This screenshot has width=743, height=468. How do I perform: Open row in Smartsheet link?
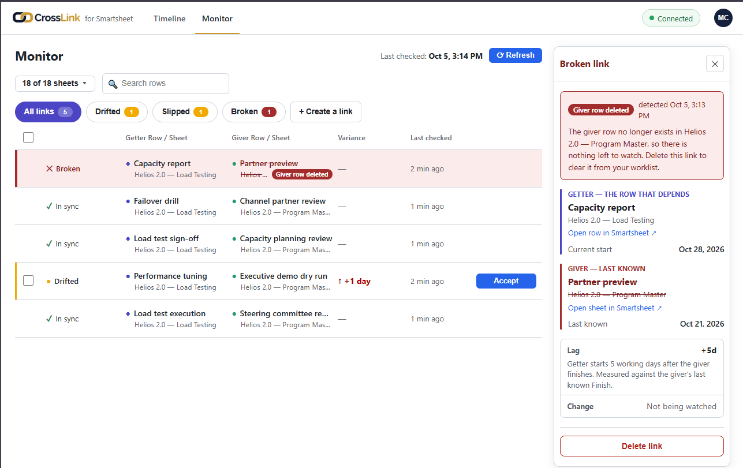[x=612, y=233]
